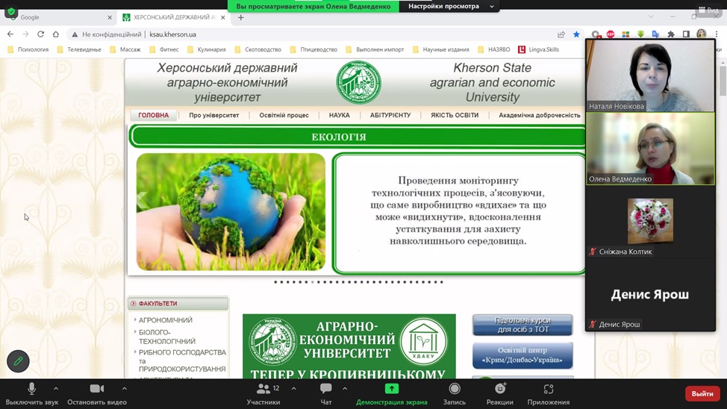Select Наталя Новікова video tile
The width and height of the screenshot is (727, 409).
(x=650, y=75)
